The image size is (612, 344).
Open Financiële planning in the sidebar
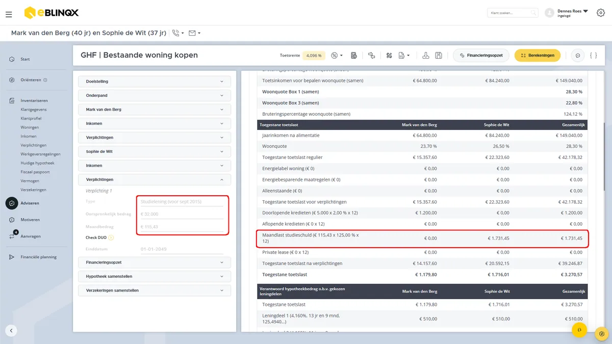[x=38, y=257]
